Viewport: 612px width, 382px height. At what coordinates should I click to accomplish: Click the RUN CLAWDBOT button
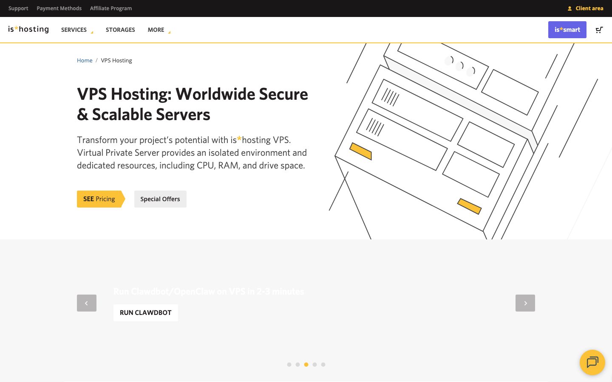tap(146, 313)
